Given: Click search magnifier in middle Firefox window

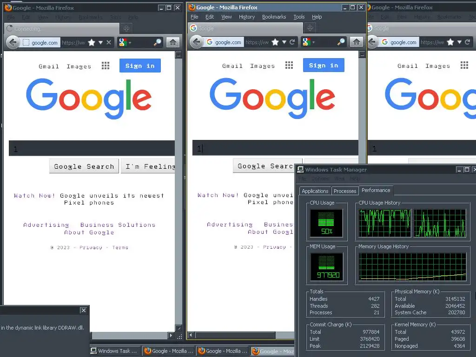Looking at the screenshot, I should tap(341, 42).
